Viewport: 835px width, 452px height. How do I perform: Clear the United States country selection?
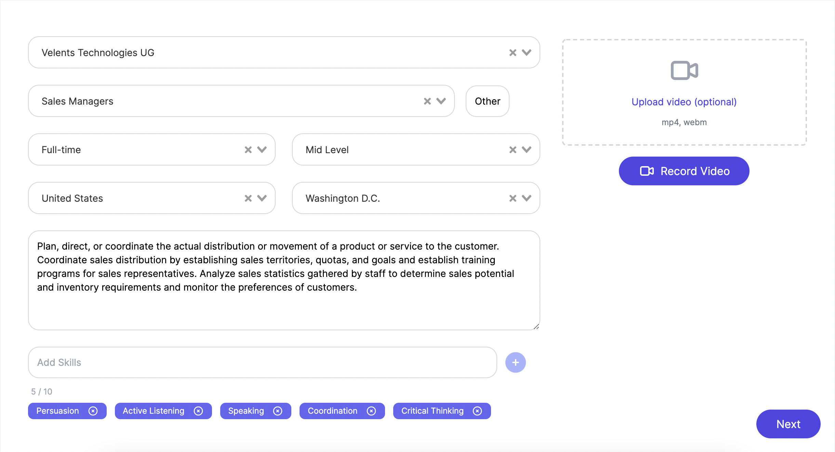(x=248, y=198)
